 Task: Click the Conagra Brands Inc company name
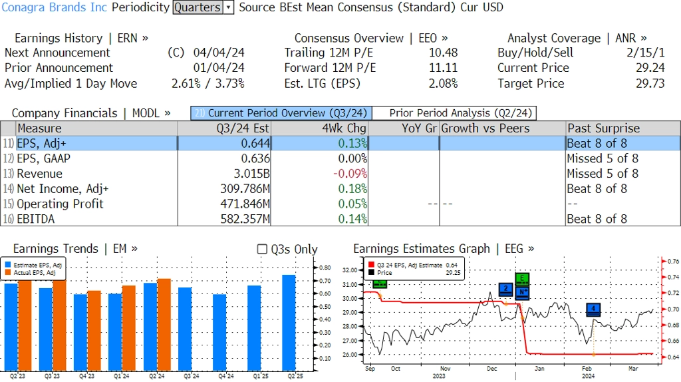click(55, 7)
